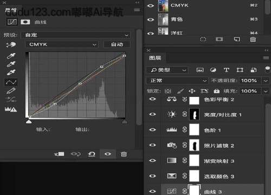Click the clip to layer icon
Viewport: 271px width, 195px height.
coord(59,154)
